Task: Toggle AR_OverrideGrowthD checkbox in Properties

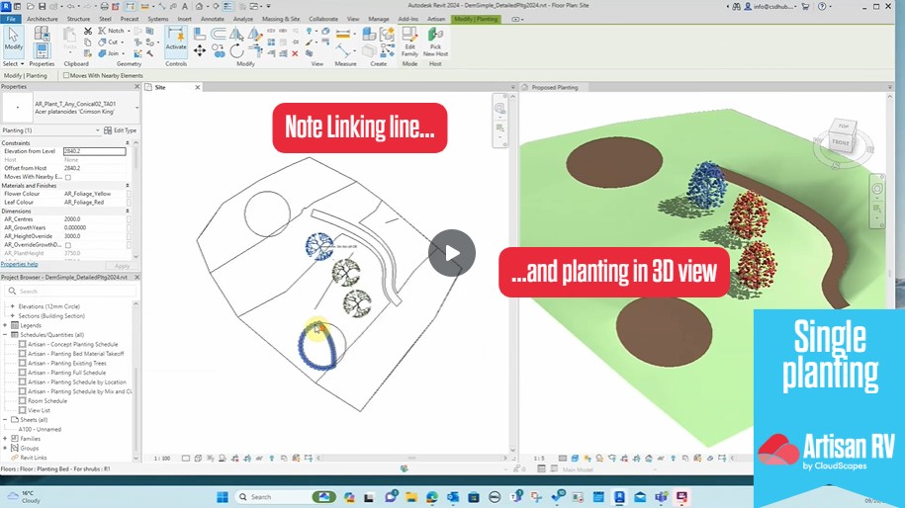Action: [x=67, y=245]
